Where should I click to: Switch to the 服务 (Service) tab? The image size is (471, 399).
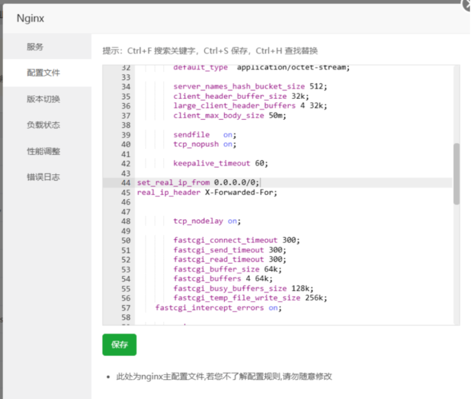[x=34, y=46]
